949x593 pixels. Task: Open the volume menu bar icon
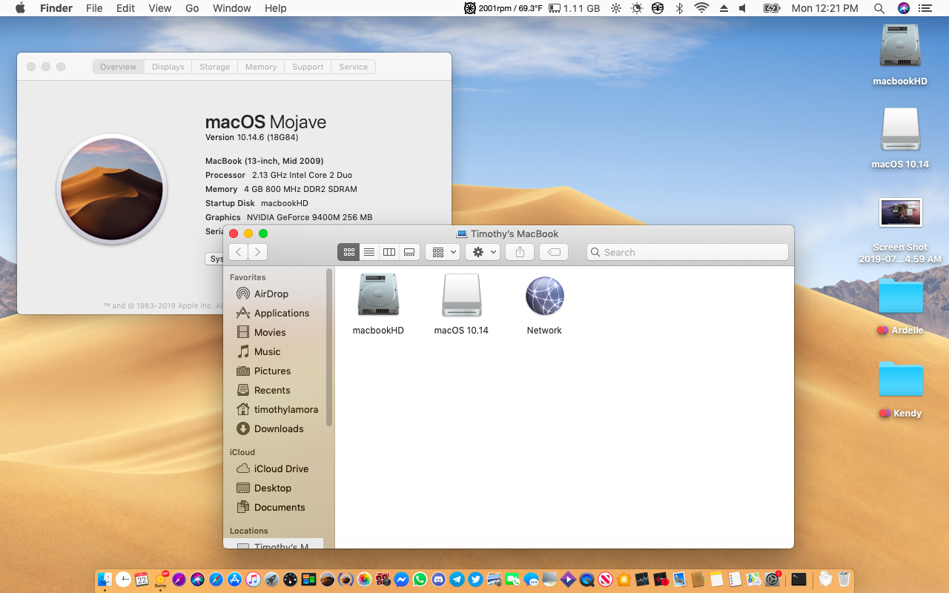point(744,8)
